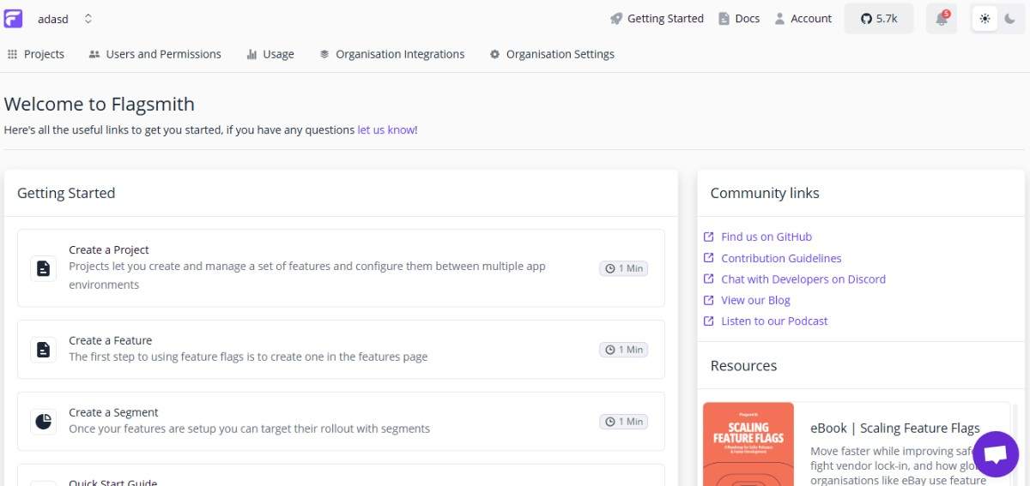Image resolution: width=1030 pixels, height=486 pixels.
Task: Open the adasd organisation selector
Action: (64, 18)
